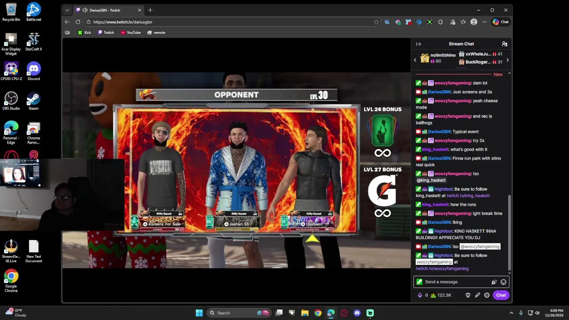
Task: Open the emote picker in chat
Action: pyautogui.click(x=503, y=282)
